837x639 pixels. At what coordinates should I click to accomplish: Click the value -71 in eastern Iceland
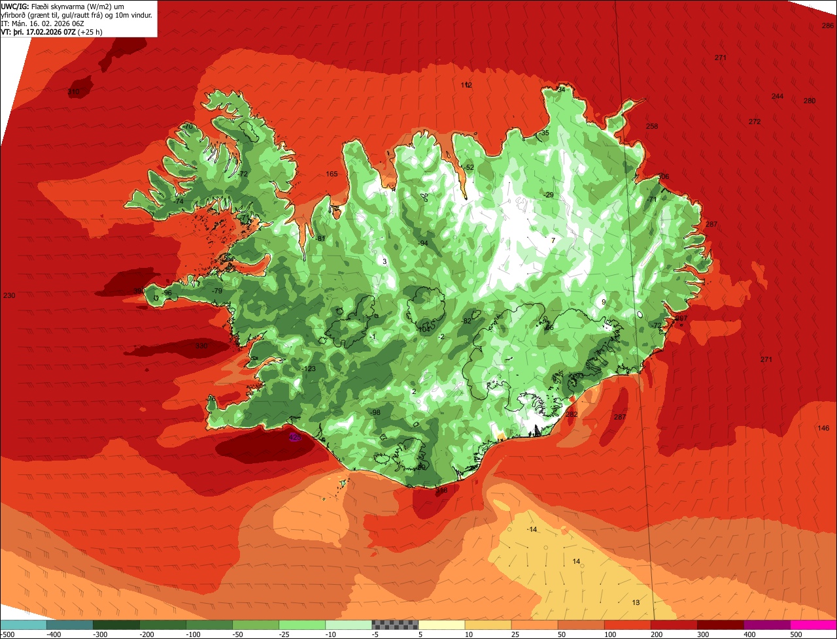651,199
